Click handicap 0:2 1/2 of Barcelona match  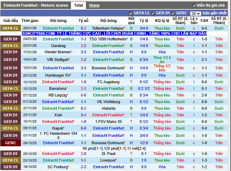point(144,88)
